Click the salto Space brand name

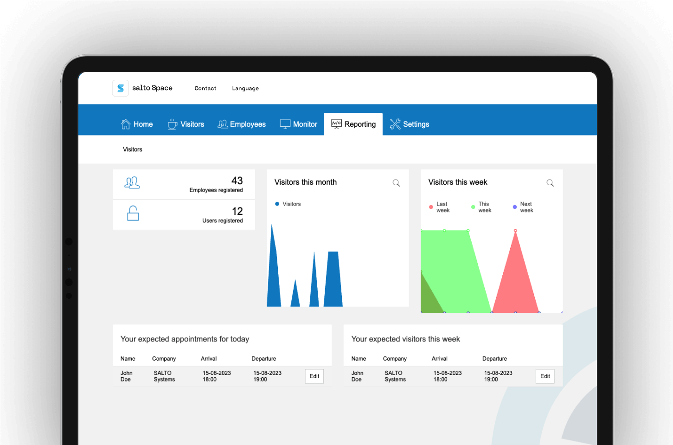152,88
